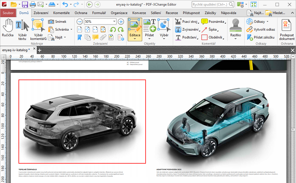Send the document by email icon

[x=41, y=4]
